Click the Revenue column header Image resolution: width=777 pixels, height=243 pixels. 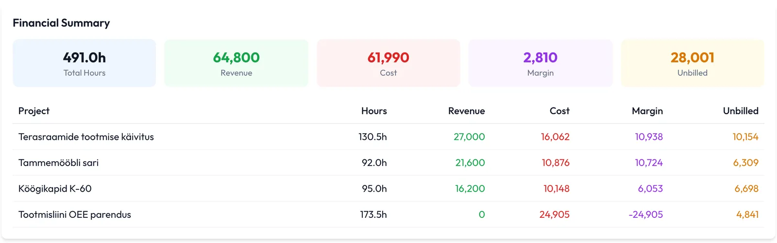coord(466,111)
